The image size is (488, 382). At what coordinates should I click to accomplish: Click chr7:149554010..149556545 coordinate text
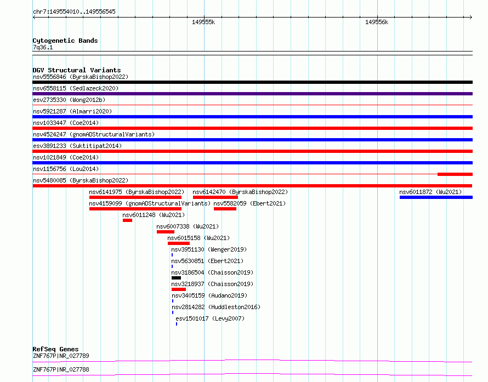tap(74, 12)
